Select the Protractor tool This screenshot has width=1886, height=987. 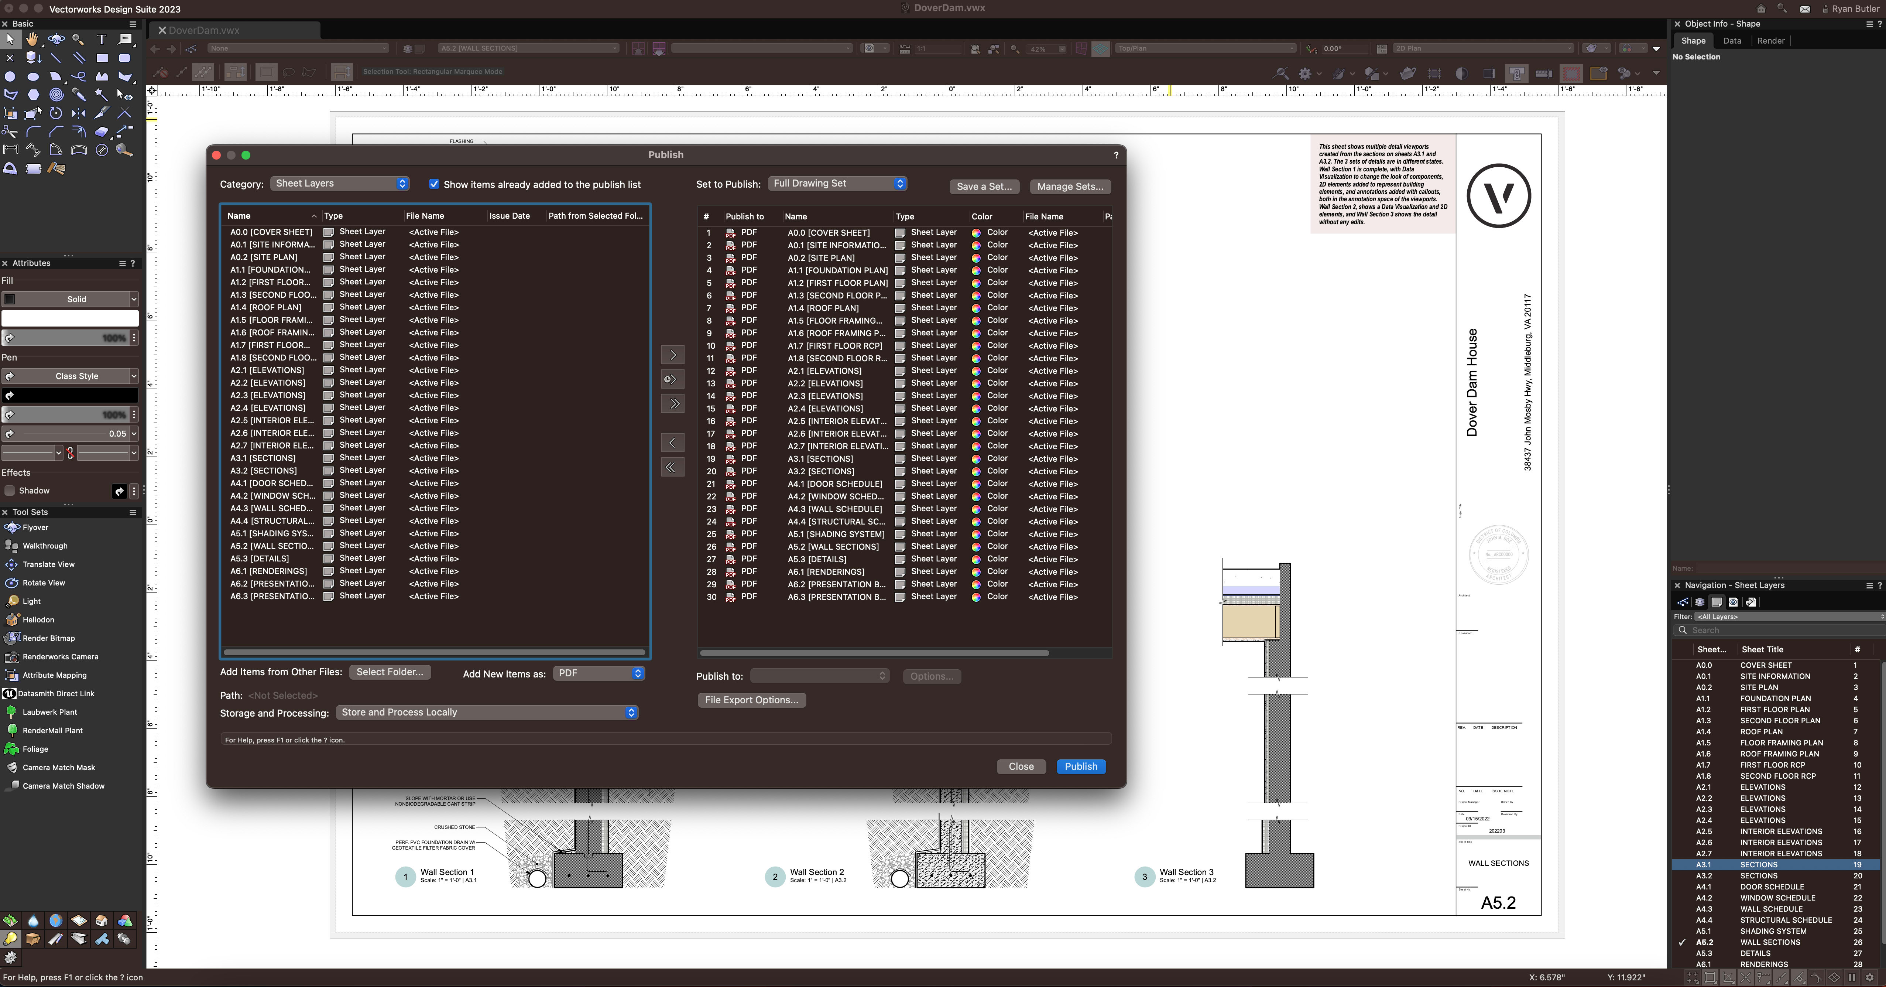(x=10, y=168)
